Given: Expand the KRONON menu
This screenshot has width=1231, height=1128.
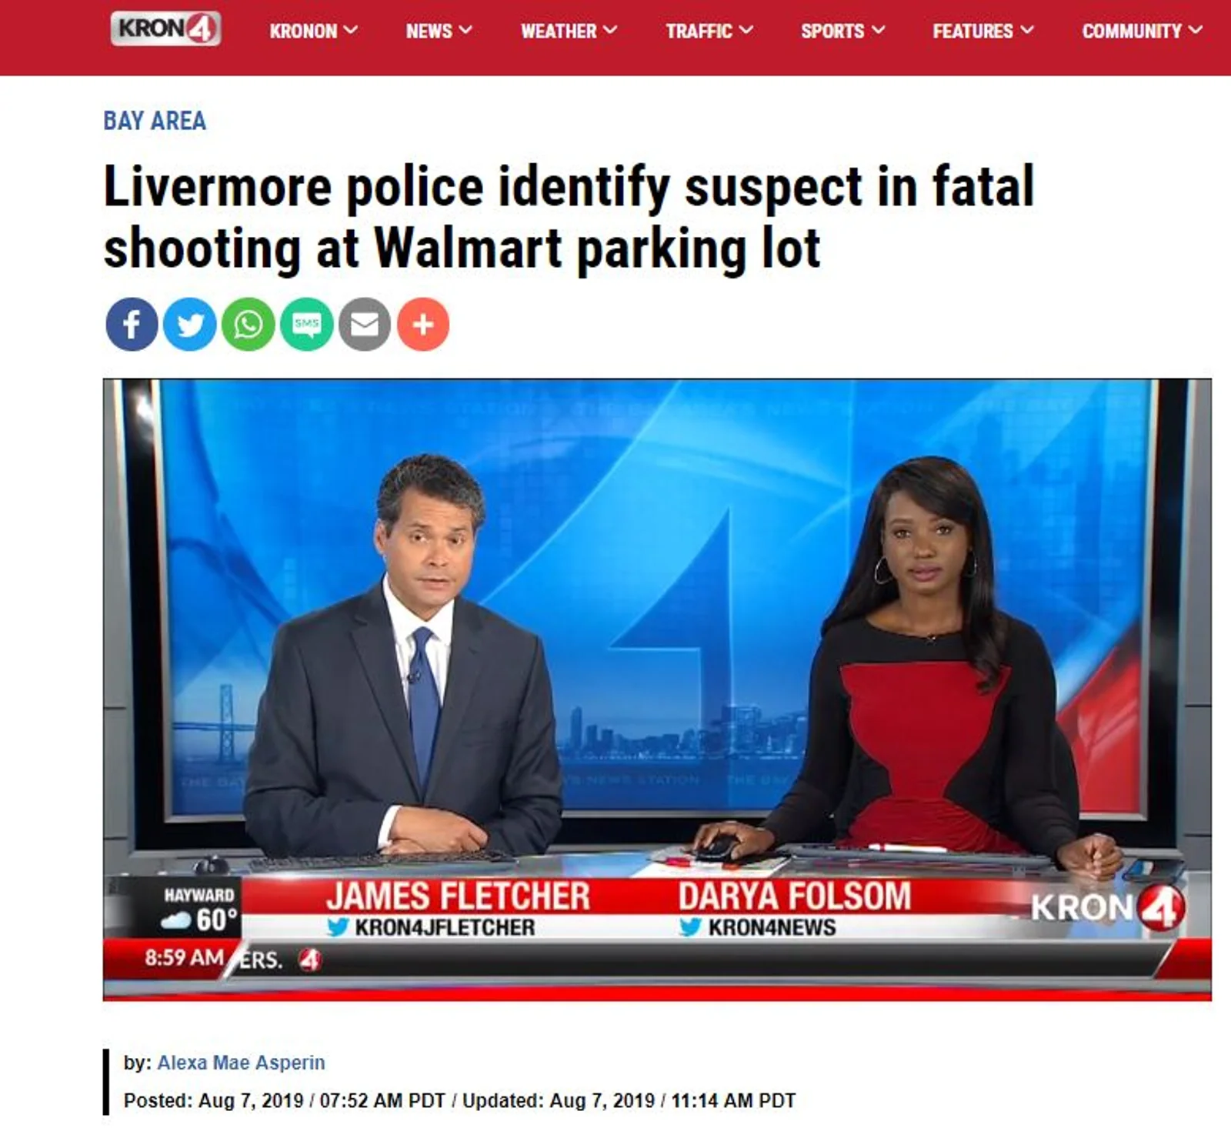Looking at the screenshot, I should tap(313, 31).
